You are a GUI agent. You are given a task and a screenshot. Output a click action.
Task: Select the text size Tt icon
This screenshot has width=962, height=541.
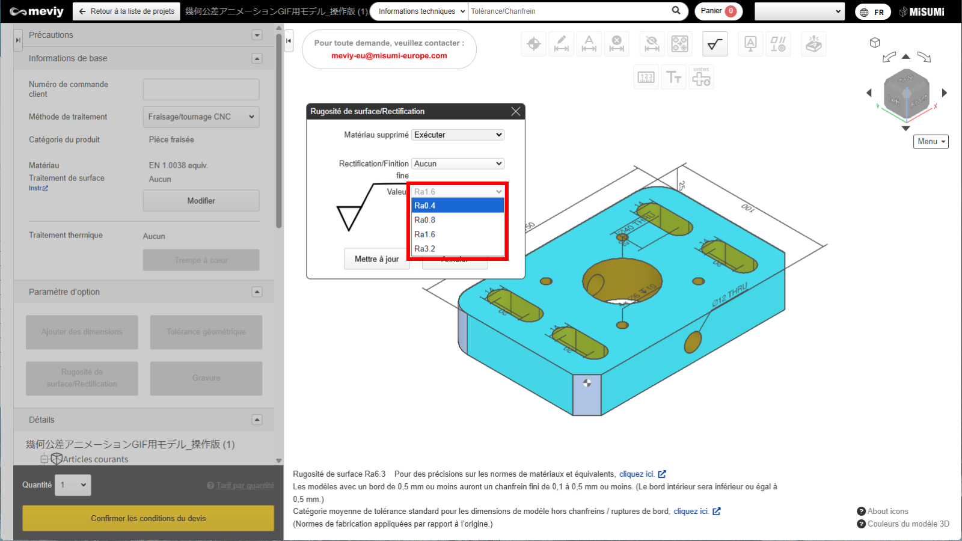pyautogui.click(x=673, y=78)
